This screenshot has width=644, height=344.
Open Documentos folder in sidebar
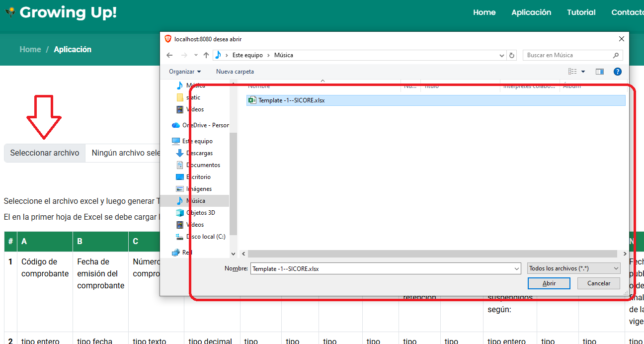tap(198, 165)
